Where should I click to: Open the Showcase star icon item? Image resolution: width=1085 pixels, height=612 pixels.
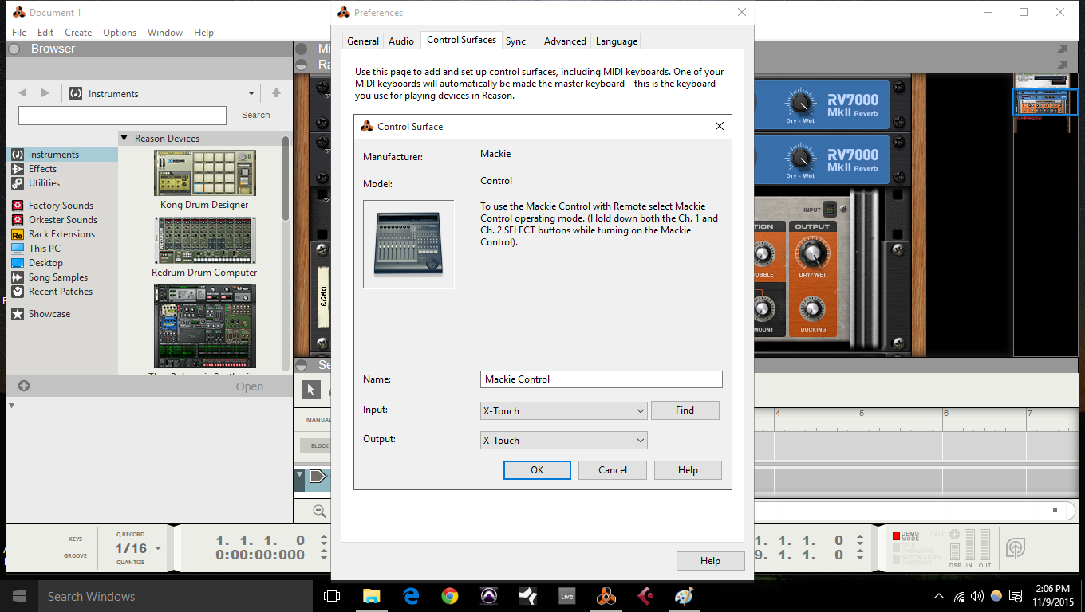(18, 314)
